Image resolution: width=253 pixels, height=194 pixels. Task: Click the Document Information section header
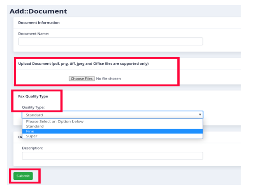pyautogui.click(x=39, y=23)
